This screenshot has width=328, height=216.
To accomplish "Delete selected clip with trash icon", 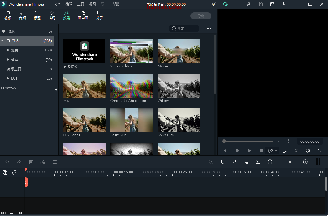I will 31,162.
